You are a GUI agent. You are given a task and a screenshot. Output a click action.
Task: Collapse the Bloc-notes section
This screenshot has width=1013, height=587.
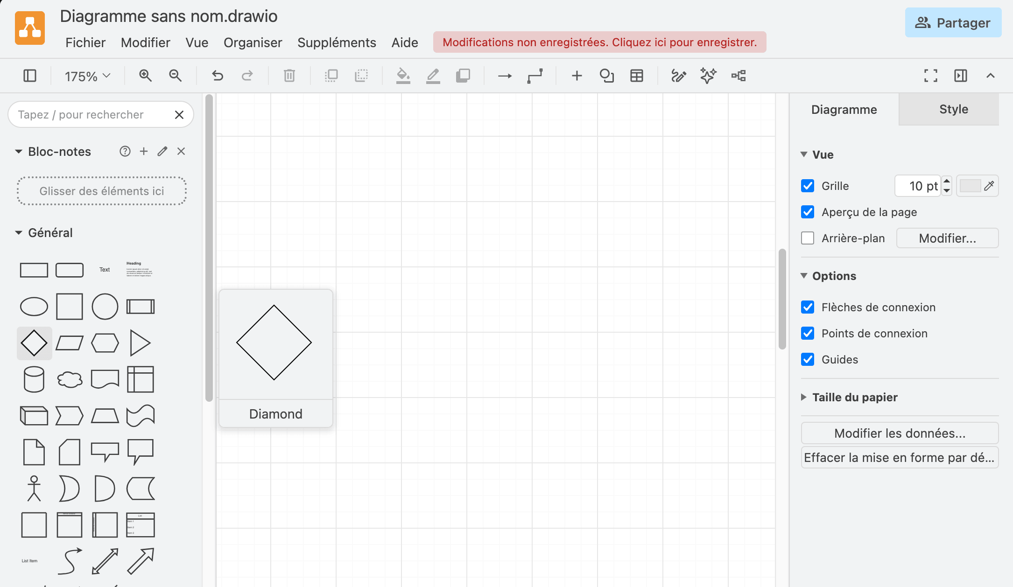(x=19, y=152)
